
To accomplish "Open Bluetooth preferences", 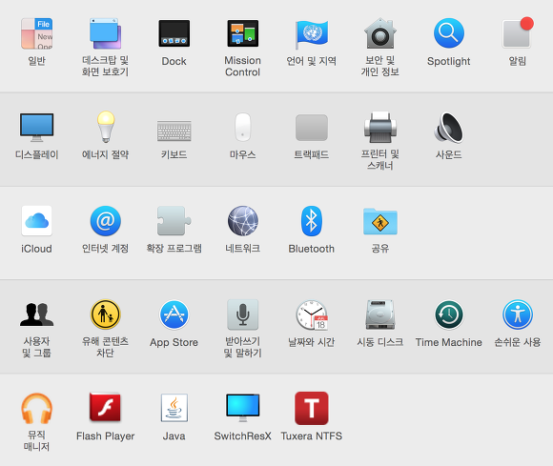I will pos(312,221).
